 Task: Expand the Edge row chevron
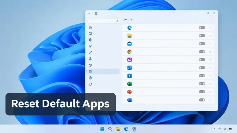point(210,28)
